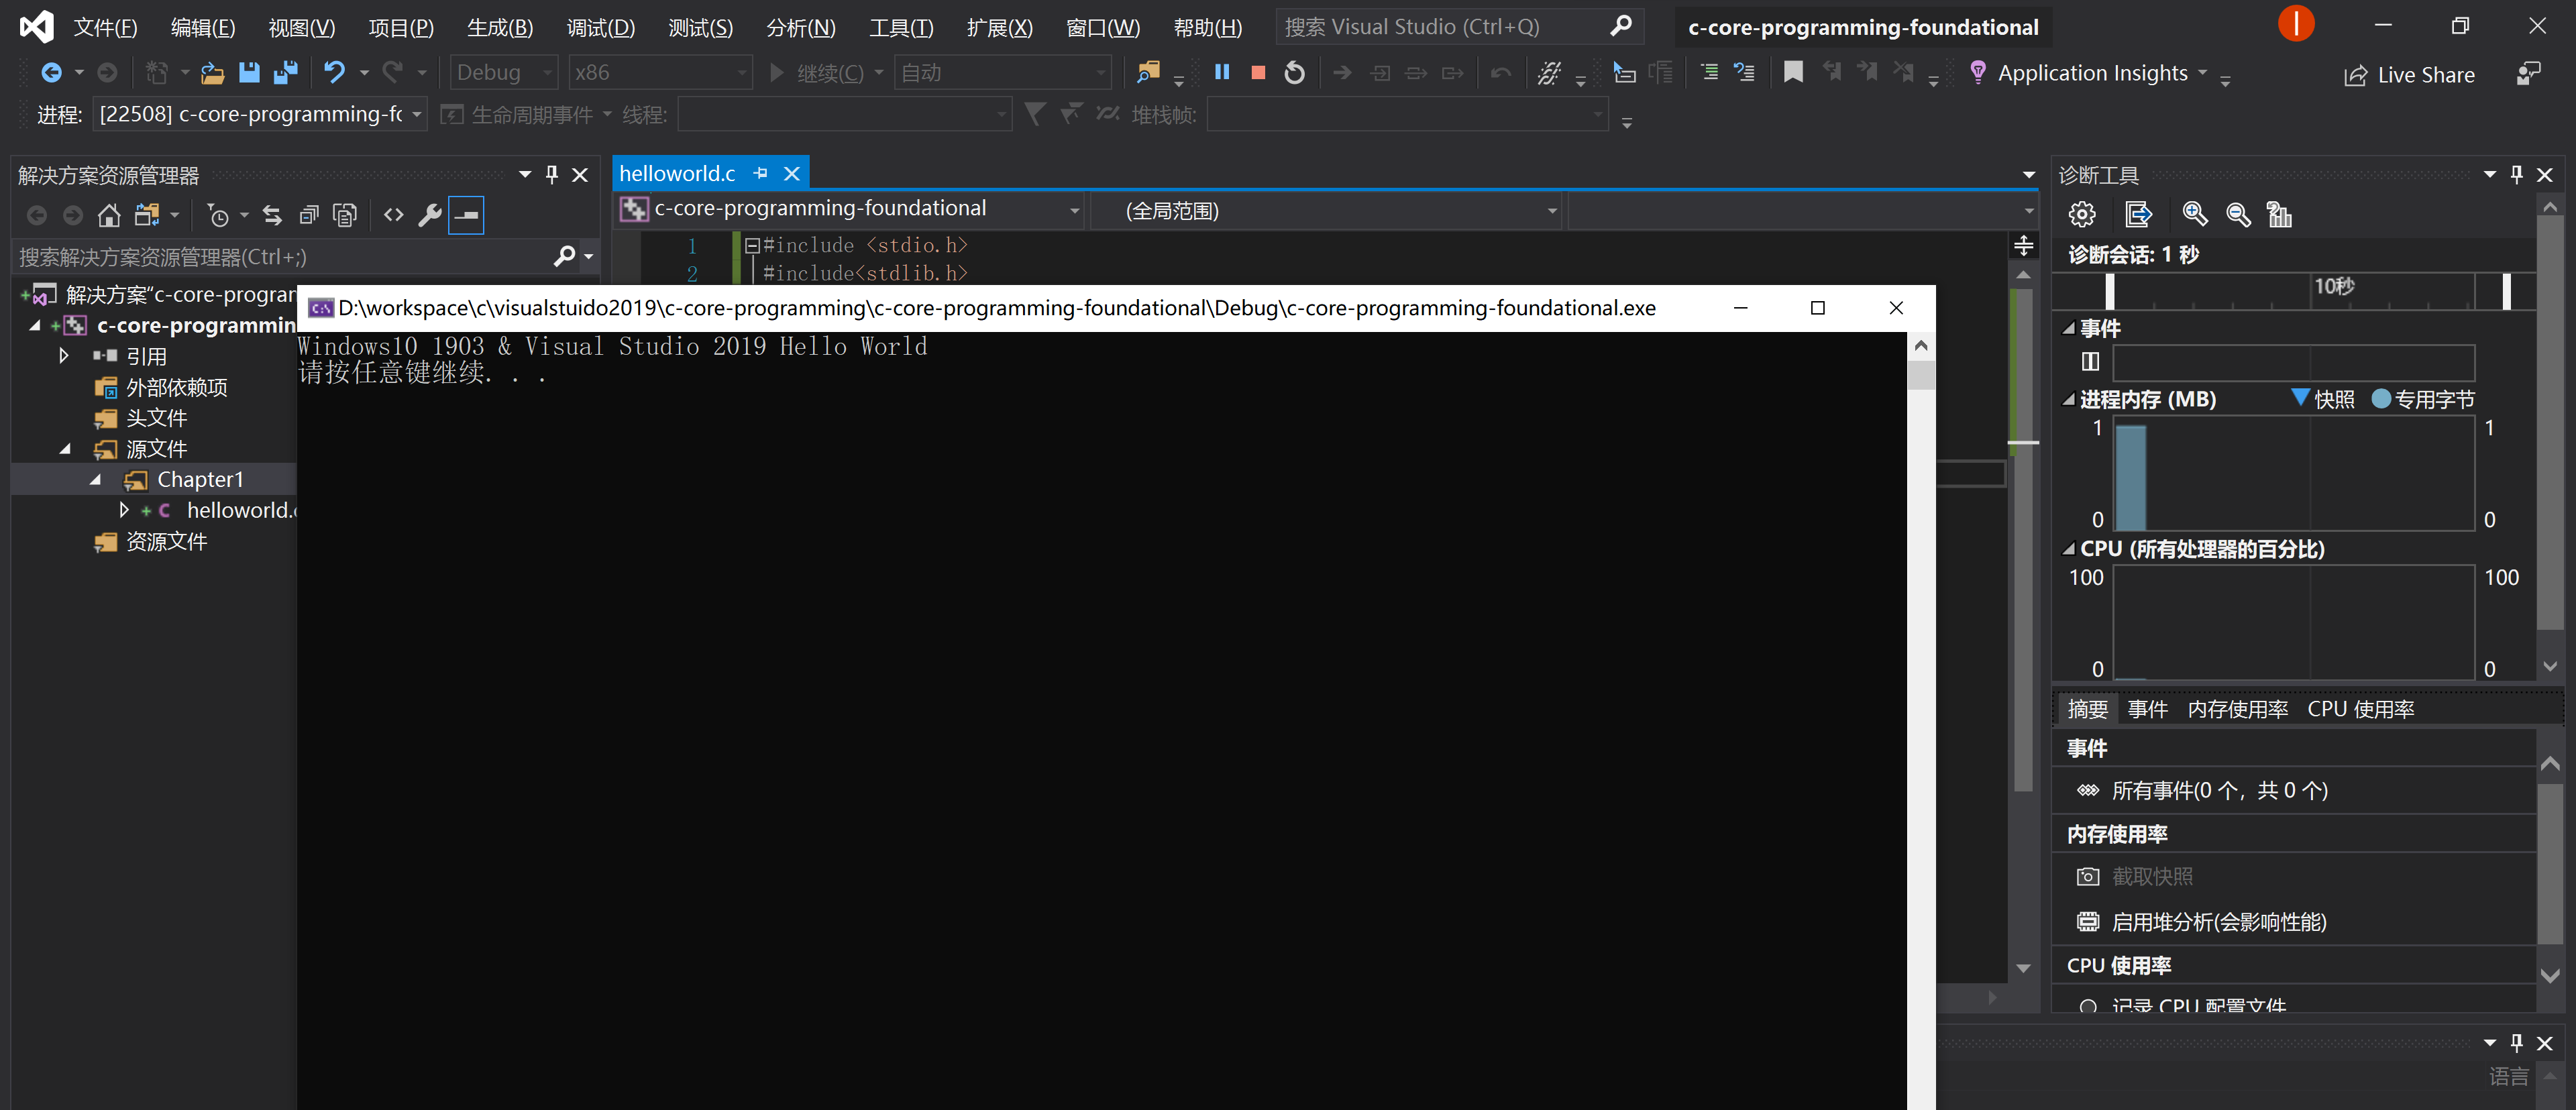The width and height of the screenshot is (2576, 1110).
Task: Click Home icon in Solution Explorer toolbar
Action: [x=109, y=215]
